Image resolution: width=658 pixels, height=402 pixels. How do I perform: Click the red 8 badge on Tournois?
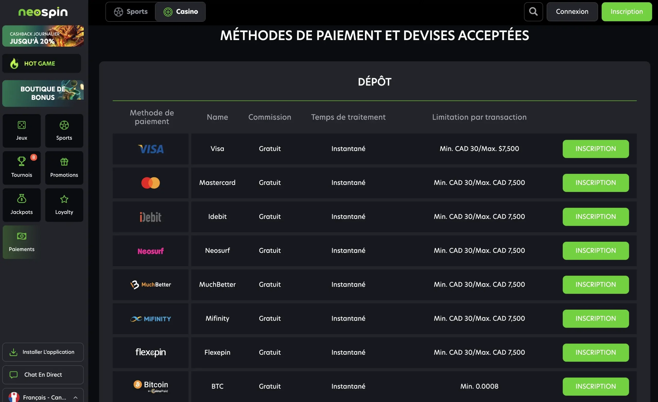pos(34,157)
